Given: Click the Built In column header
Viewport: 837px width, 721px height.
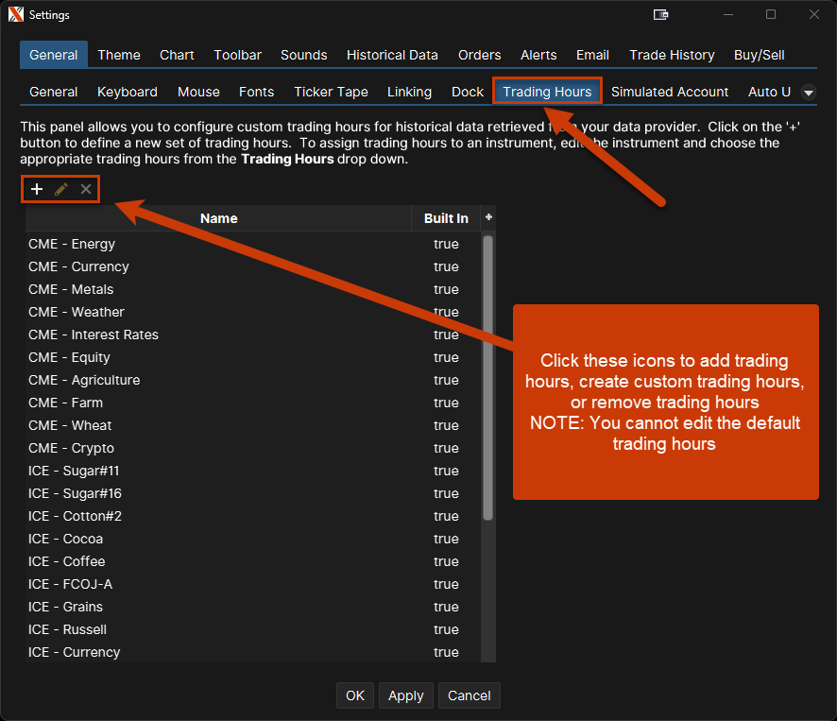Looking at the screenshot, I should [446, 218].
